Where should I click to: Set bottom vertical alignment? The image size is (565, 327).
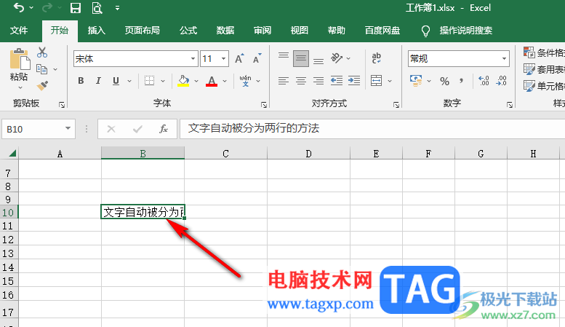[x=318, y=60]
